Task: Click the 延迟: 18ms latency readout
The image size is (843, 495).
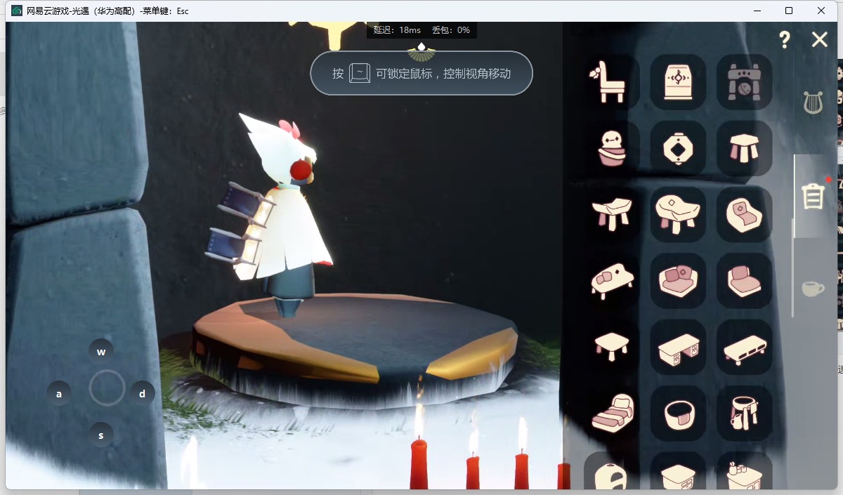Action: click(x=397, y=30)
